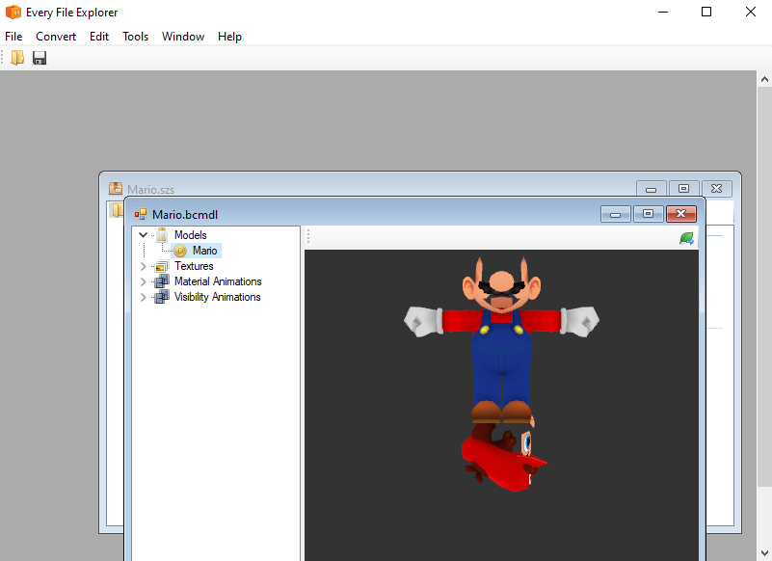This screenshot has width=772, height=561.
Task: Click the Textures node icon
Action: 161,266
